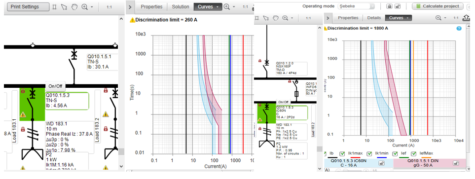Switch to the Details tab
This screenshot has height=179, width=475.
374,18
